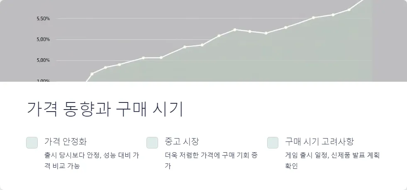
Task: Click the 중고 시장 title text
Action: (182, 141)
